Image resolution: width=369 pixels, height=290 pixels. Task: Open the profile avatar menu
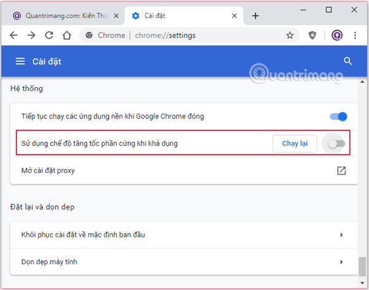tap(337, 36)
